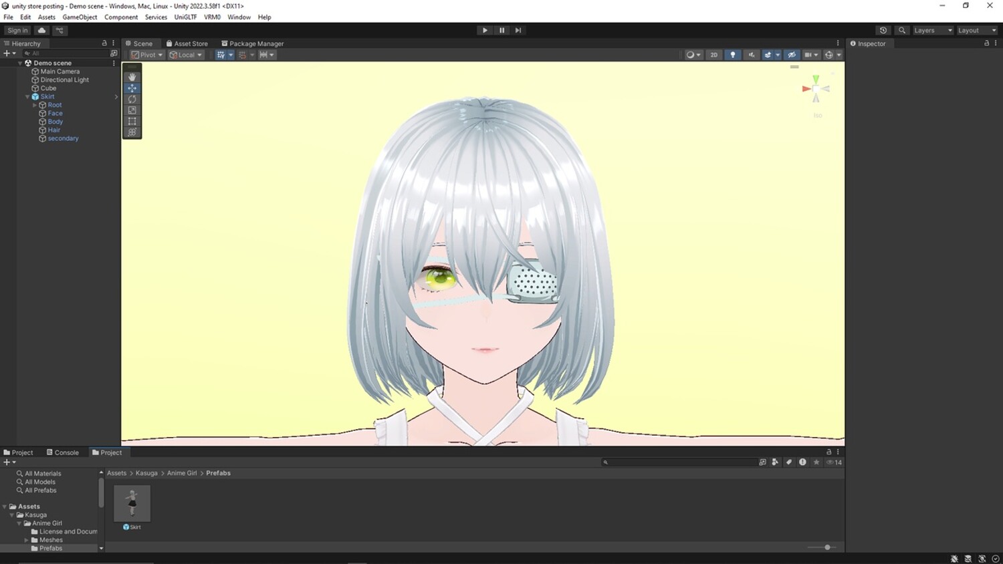Expand the Meshes folder in Project

point(27,540)
